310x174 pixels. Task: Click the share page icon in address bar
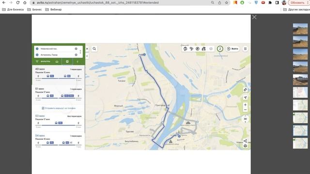tap(219, 2)
